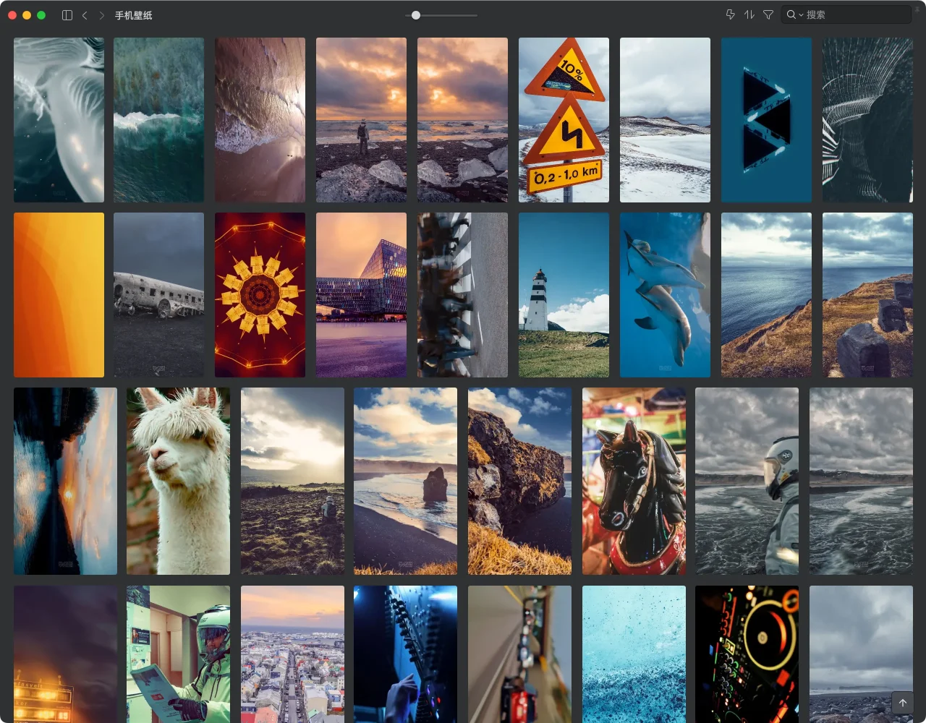Select the orange gradient wallpaper
Viewport: 926px width, 723px height.
[59, 295]
